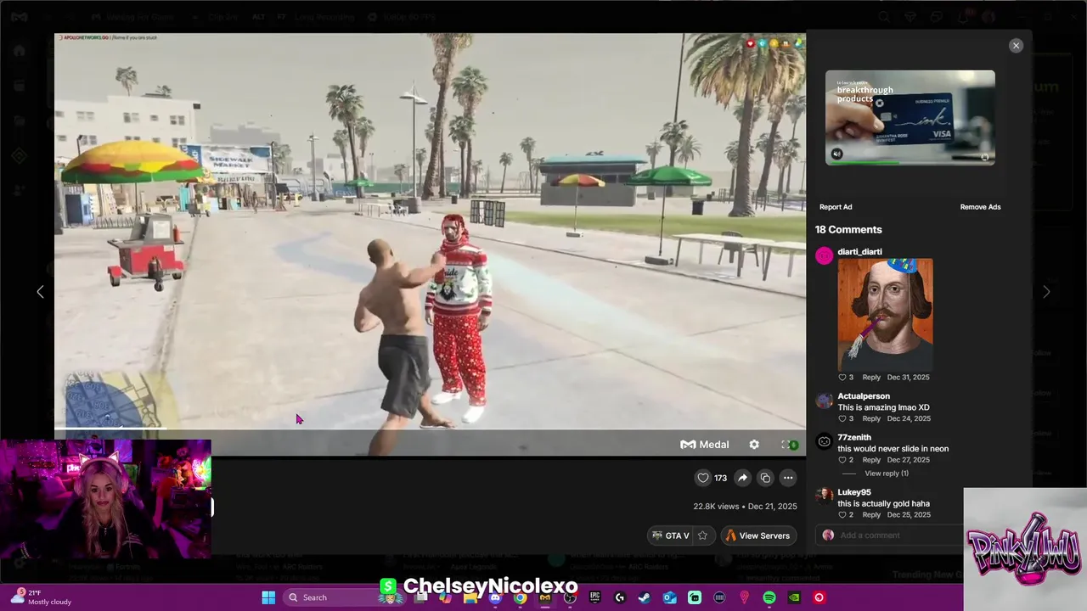Viewport: 1087px width, 611px height.
Task: Open Epic Games Launcher from the taskbar
Action: [x=594, y=597]
